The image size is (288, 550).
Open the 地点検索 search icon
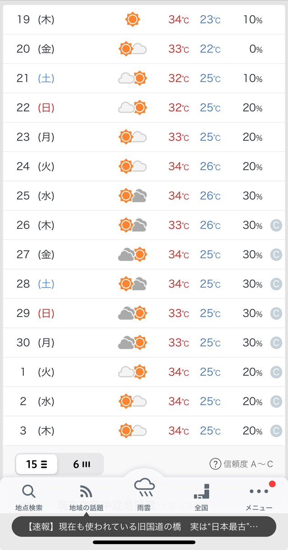pyautogui.click(x=29, y=491)
